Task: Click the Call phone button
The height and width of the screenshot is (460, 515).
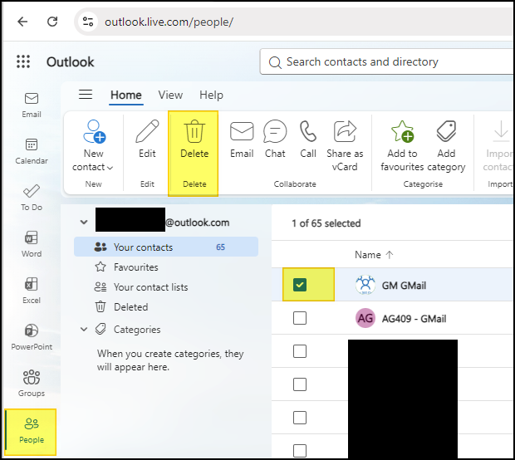Action: coord(308,139)
